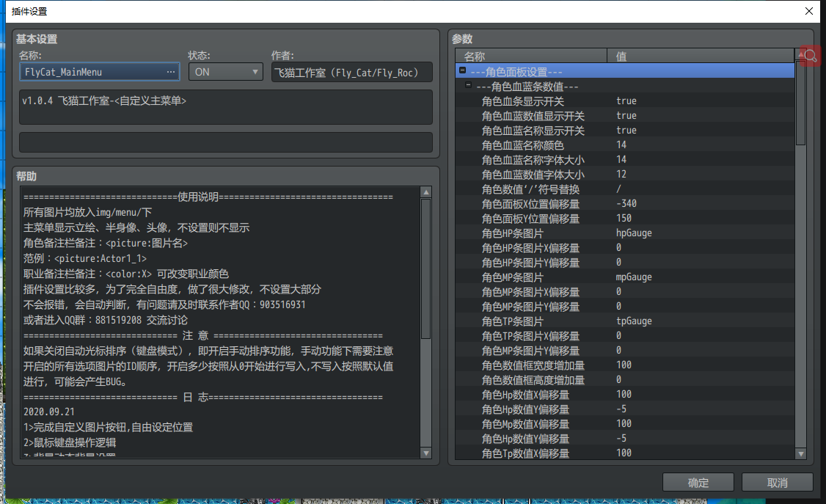Click the down arrow of the parameter list scrollbar

[801, 453]
